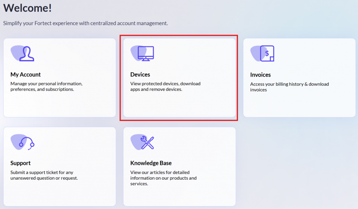
Task: Click the Devices monitor icon
Action: click(x=142, y=53)
